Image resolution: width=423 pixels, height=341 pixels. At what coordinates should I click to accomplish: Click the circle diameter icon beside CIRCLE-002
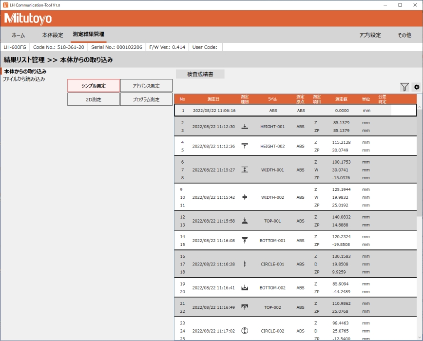tap(245, 331)
